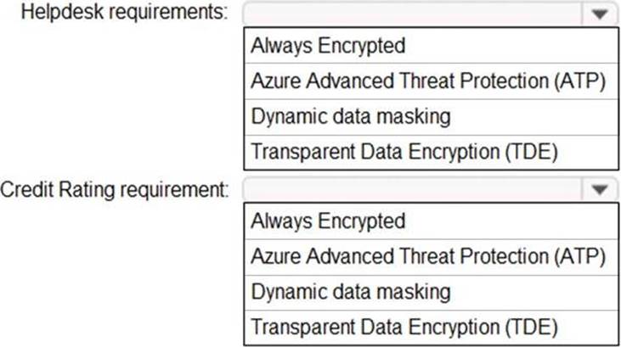Apply Dynamic data masking in the first list
The width and height of the screenshot is (621, 347).
(x=350, y=116)
